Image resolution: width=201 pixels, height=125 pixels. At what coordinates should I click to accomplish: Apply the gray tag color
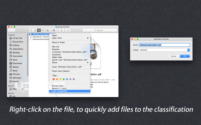[x=74, y=79]
